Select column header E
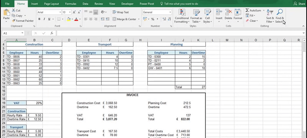Screen dimensions: 307x138 pos(89,40)
